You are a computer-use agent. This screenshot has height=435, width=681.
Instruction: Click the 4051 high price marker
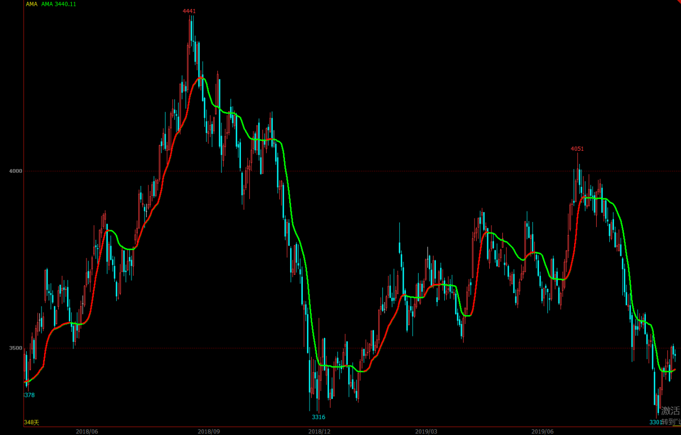[577, 149]
